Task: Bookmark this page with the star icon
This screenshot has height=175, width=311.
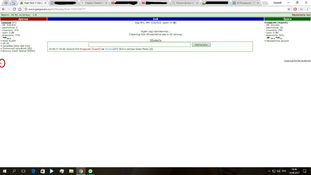Action: coord(289,9)
